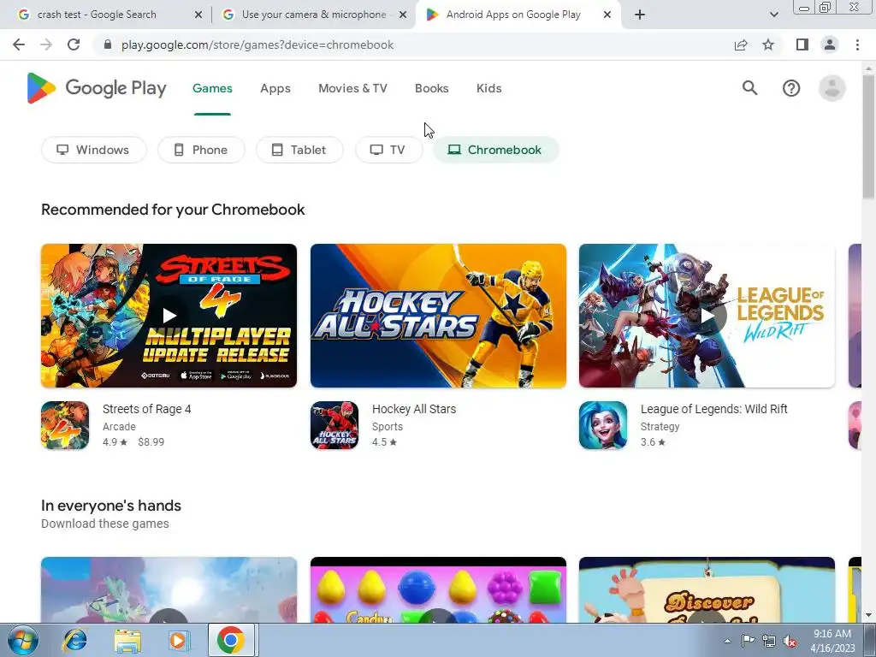Open Windows Explorer folder in taskbar
The height and width of the screenshot is (657, 876).
(x=128, y=640)
